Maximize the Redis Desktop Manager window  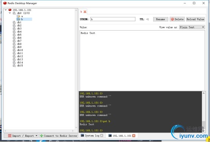point(194,3)
